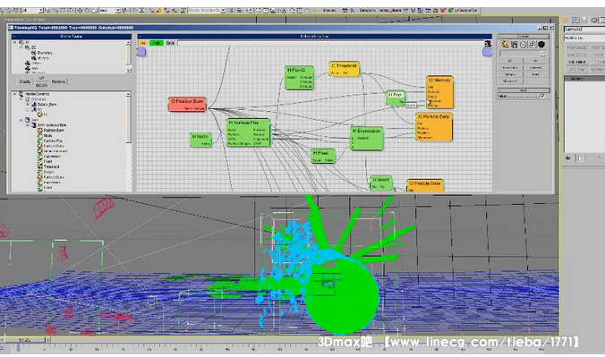605x357 pixels.
Task: Click the Remove button under Master System
Action: [58, 81]
